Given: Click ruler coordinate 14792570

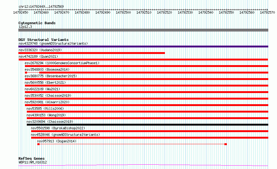Looking at the screenshot, I should (x=267, y=12).
